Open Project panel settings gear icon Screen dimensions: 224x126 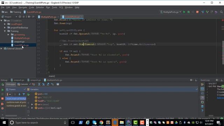(x=29, y=17)
